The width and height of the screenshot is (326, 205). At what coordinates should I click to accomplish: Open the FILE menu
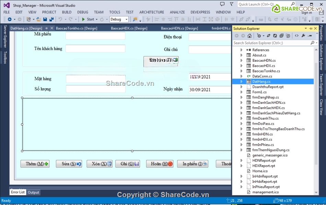[7, 12]
